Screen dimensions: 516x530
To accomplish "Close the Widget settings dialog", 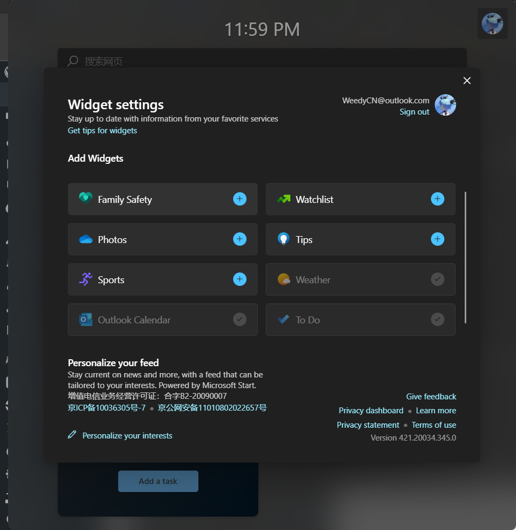I will pos(467,80).
